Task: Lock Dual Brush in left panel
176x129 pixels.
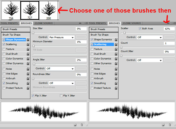Action: (x=28, y=54)
